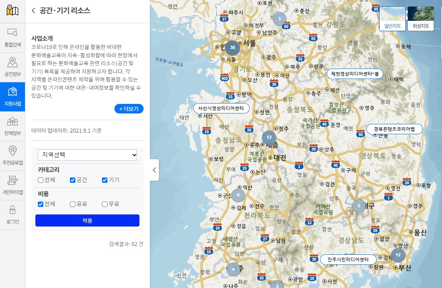Screen dimensions: 442x288
Task: Enable the 전체 category checkbox
Action: click(x=40, y=180)
